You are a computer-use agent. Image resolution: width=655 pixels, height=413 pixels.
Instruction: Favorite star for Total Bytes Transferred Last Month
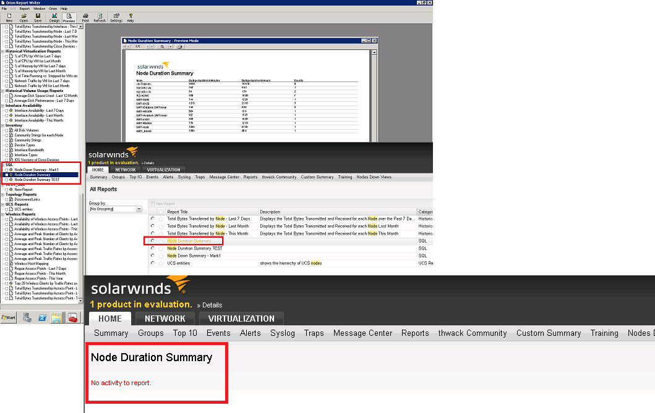161,227
